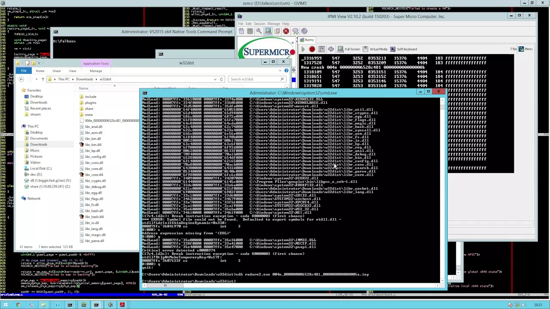Image resolution: width=550 pixels, height=309 pixels.
Task: Open the View tab in Explorer ribbon
Action: [x=73, y=71]
